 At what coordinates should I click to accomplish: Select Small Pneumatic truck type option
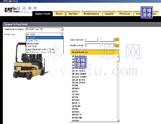click(45, 52)
